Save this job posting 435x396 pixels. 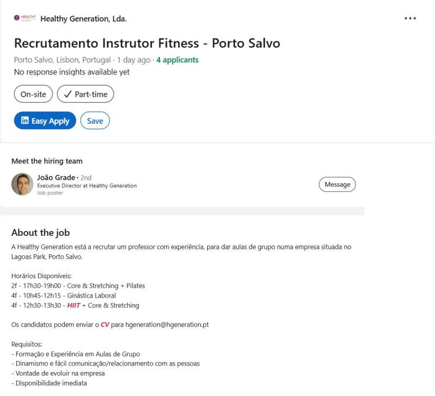point(95,121)
